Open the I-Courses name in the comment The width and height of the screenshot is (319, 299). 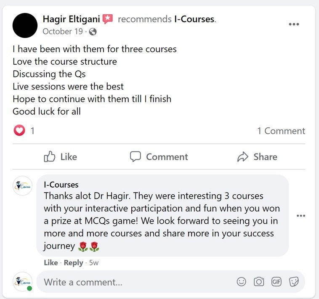(61, 185)
